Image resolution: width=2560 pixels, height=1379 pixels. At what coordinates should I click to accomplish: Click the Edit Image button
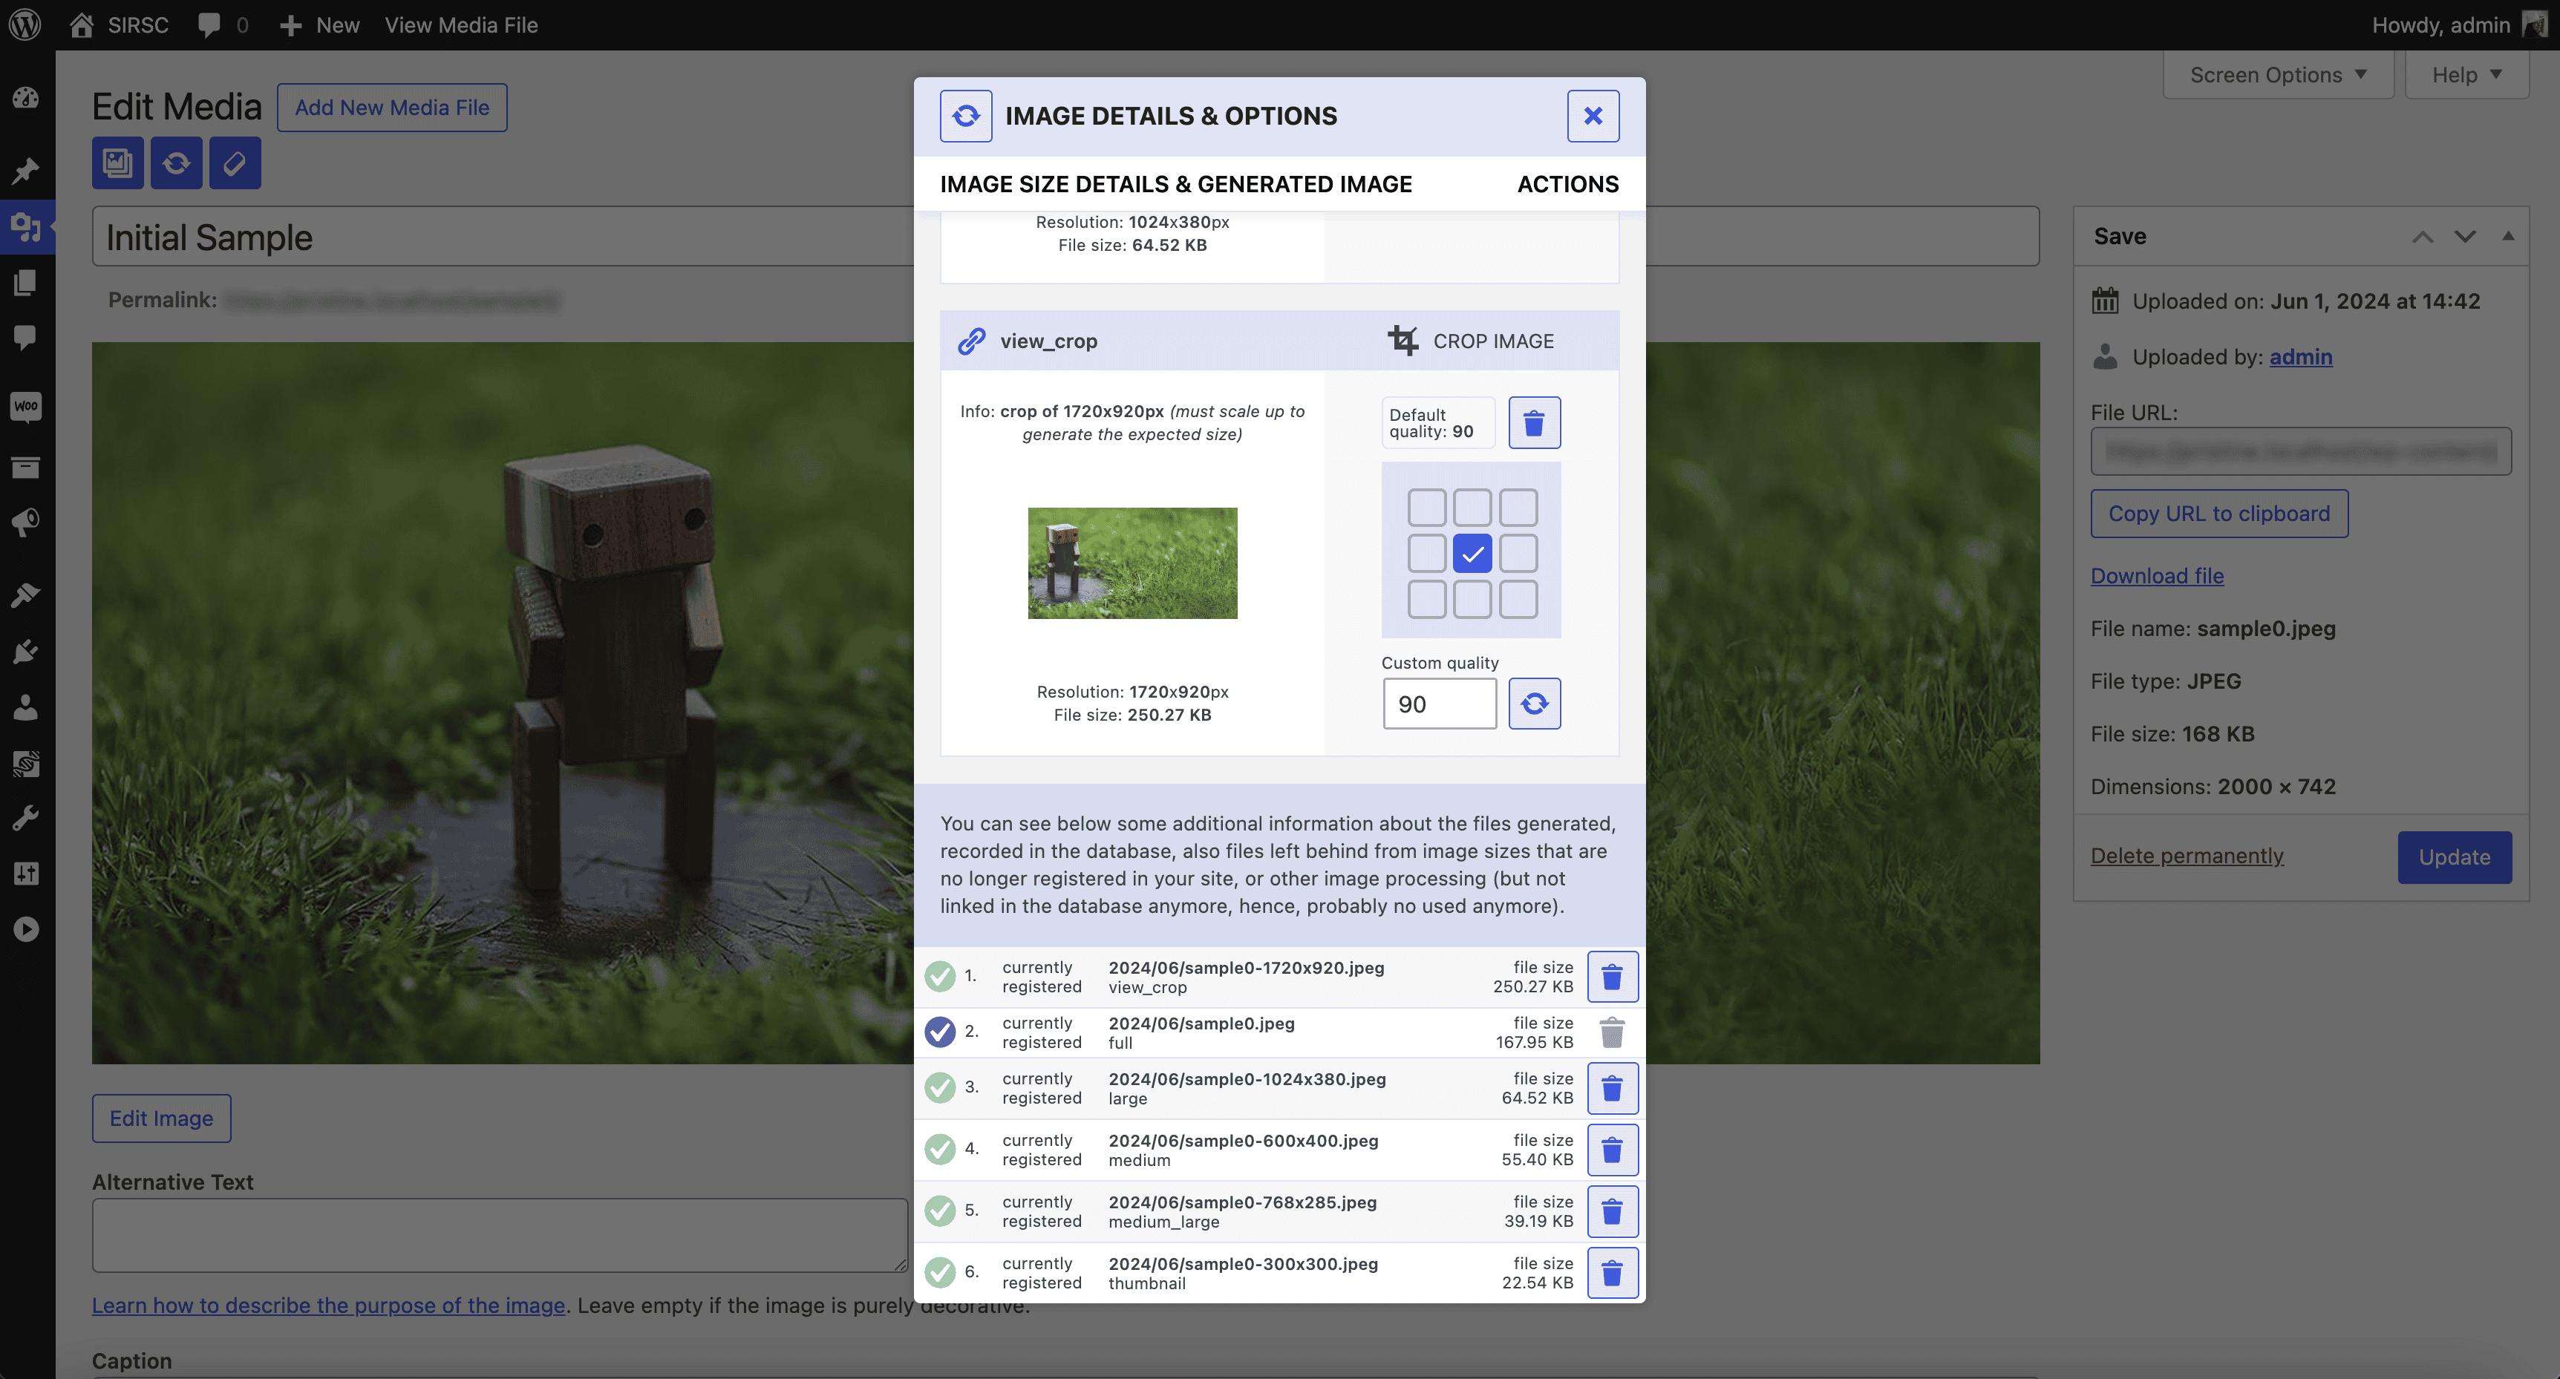click(162, 1118)
